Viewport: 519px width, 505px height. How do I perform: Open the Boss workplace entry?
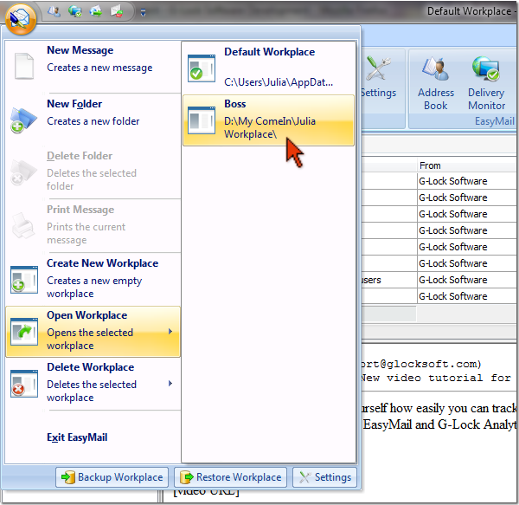268,120
